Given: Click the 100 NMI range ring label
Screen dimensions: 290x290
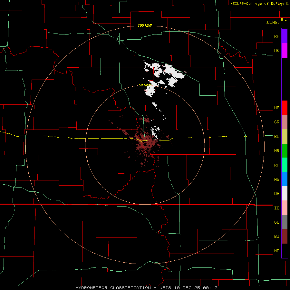Looking at the screenshot, I should 145,25.
